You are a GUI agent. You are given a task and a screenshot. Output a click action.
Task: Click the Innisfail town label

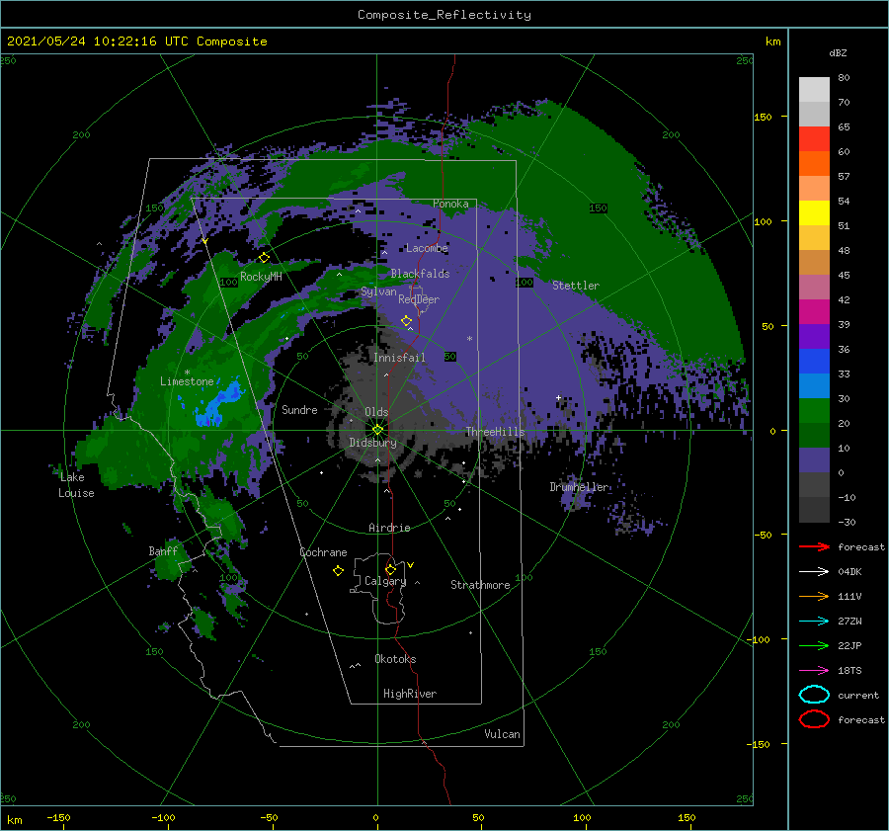tap(399, 358)
